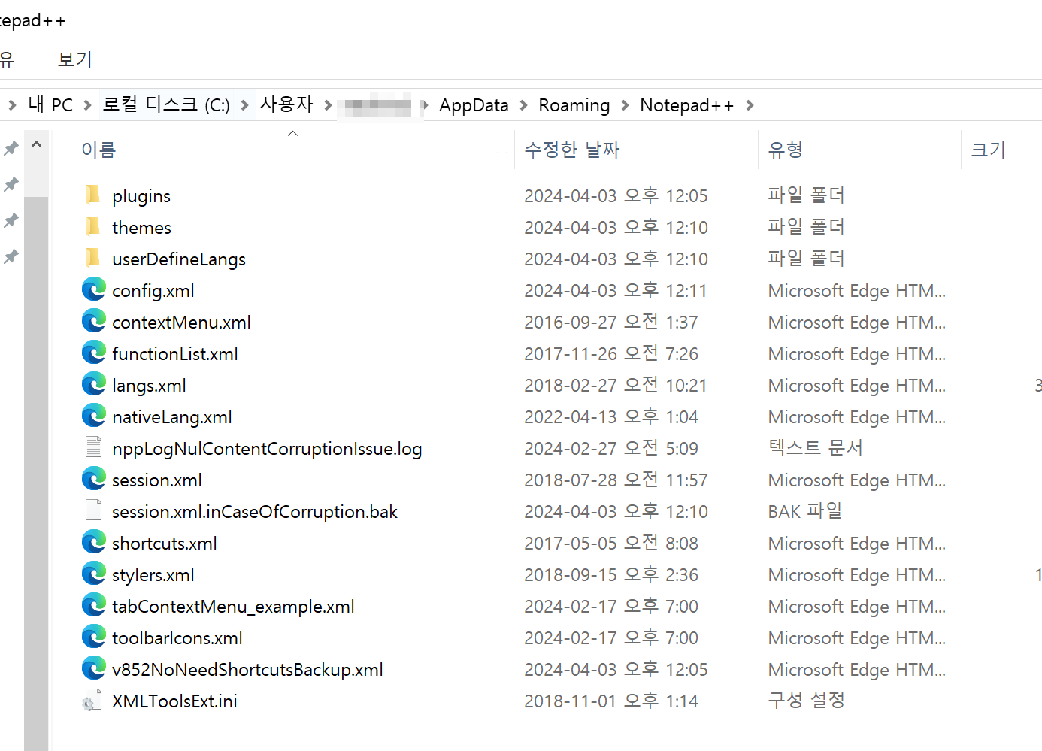Click the 구성 설정 type cell
The width and height of the screenshot is (1042, 751).
click(806, 701)
